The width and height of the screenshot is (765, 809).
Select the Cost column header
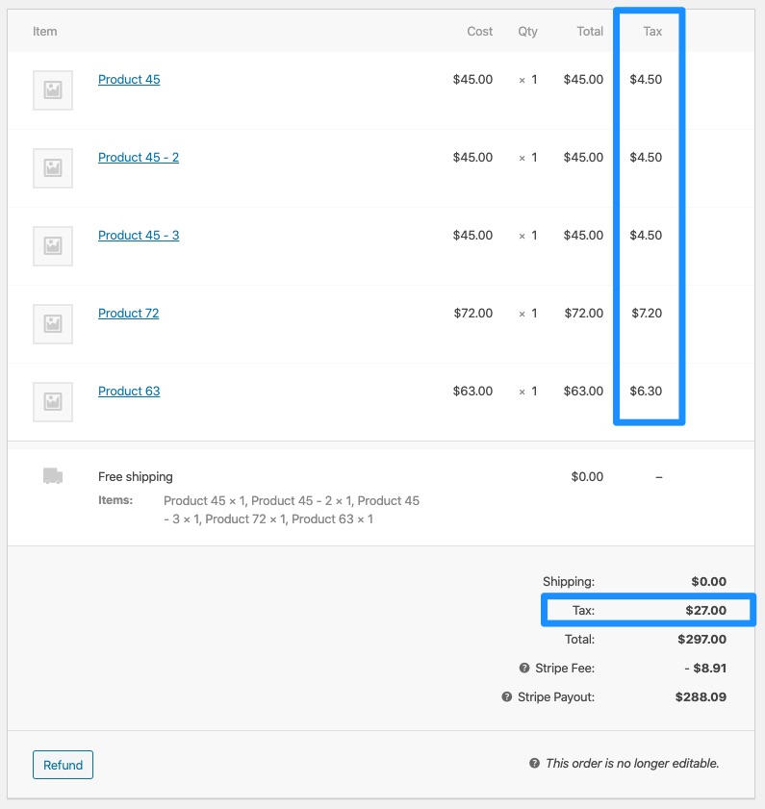479,31
